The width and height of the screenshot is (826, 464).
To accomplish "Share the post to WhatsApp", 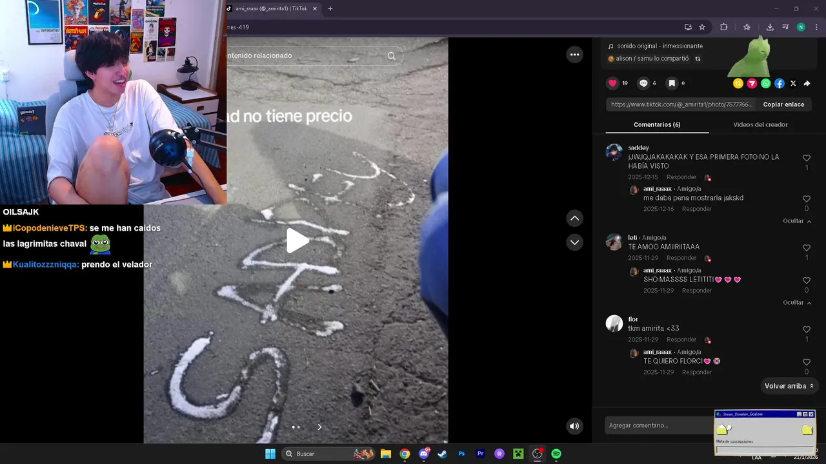I will point(765,83).
